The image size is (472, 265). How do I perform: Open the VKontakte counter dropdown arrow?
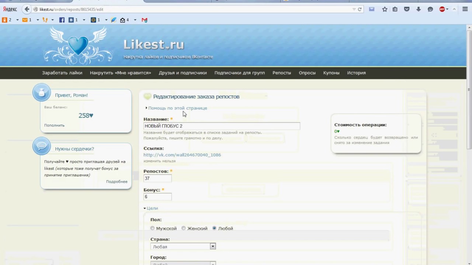point(84,20)
